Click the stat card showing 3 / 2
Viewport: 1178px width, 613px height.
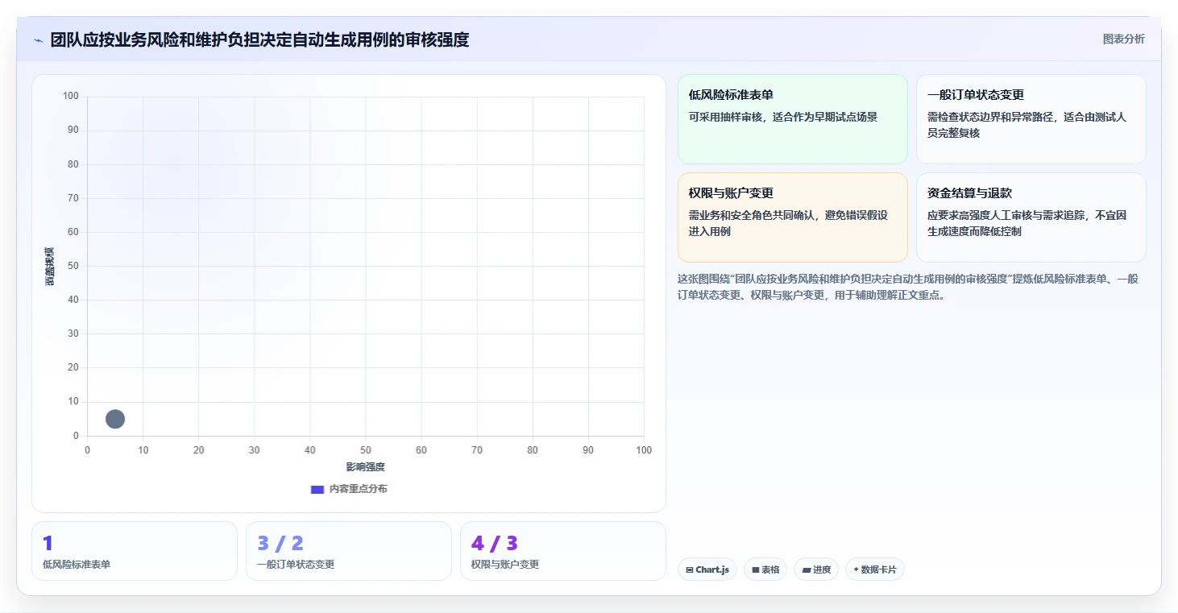tap(349, 551)
